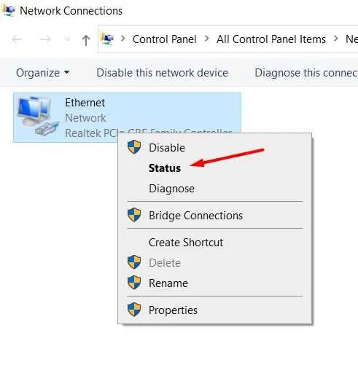Click the Back arrow navigation button
Viewport: 358px width, 365px height.
(17, 39)
